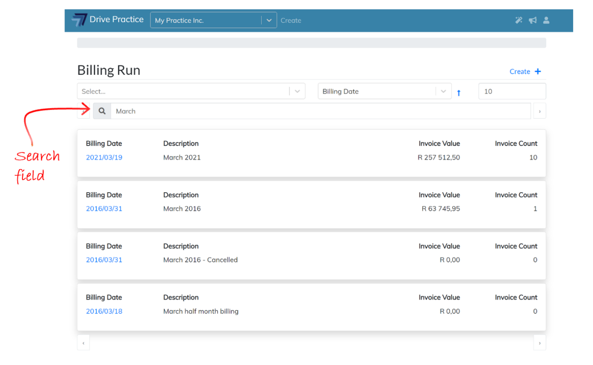Image resolution: width=593 pixels, height=365 pixels.
Task: Open billing run 2016/03/31 marked Cancelled
Action: point(104,260)
